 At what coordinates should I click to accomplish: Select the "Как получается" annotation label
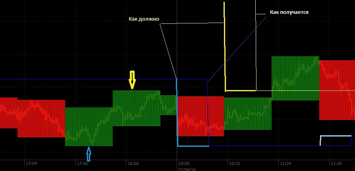click(289, 12)
